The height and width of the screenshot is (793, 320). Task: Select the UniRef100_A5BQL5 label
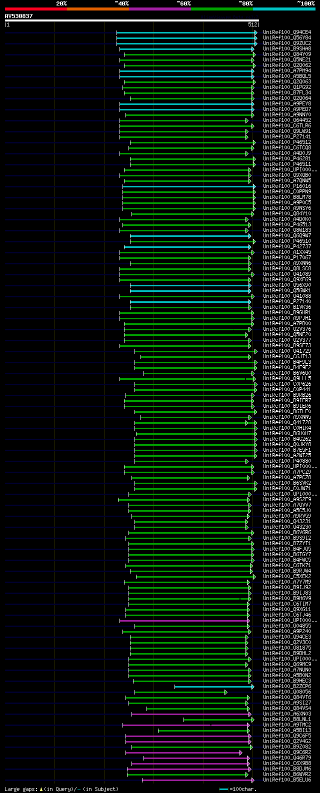287,76
